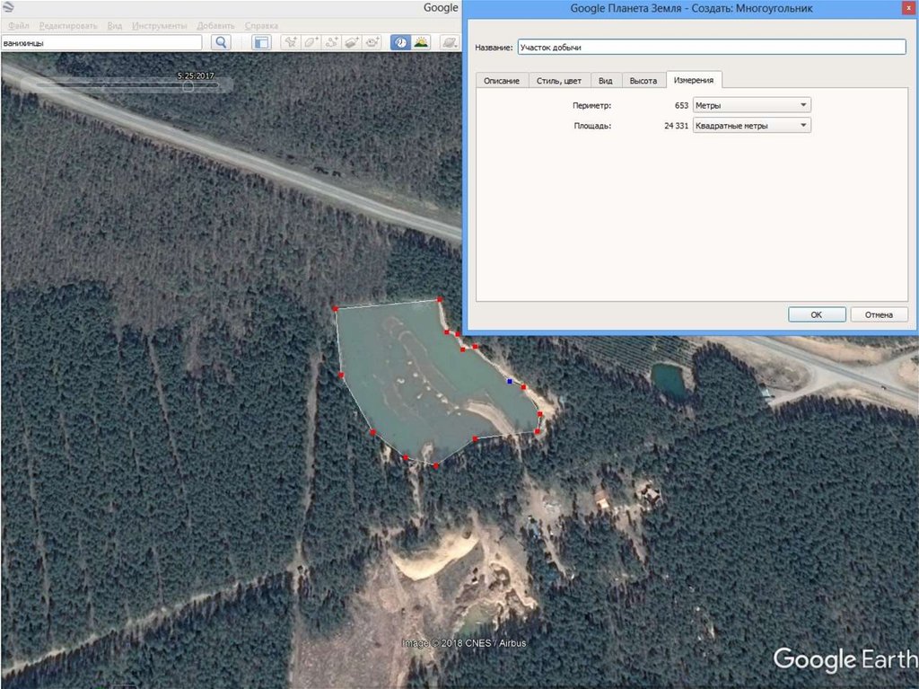Open the Инструменты menu
This screenshot has width=919, height=689.
(x=160, y=26)
